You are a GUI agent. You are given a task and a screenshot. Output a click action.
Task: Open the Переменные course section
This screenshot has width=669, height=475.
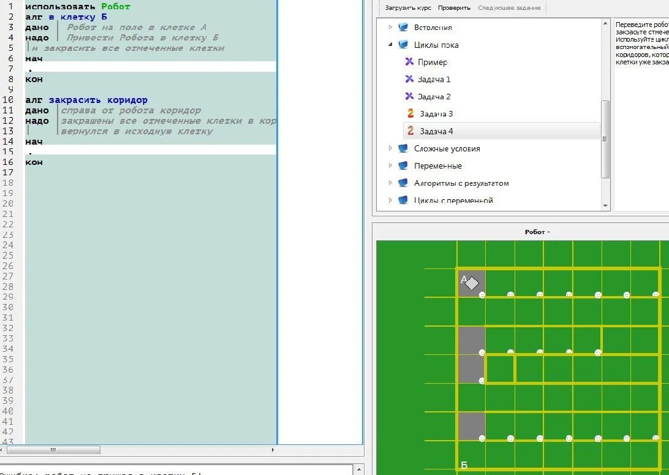pos(438,165)
